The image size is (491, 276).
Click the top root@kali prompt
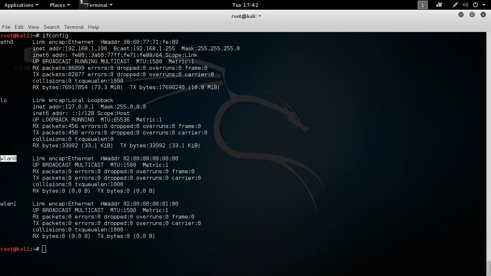20,36
